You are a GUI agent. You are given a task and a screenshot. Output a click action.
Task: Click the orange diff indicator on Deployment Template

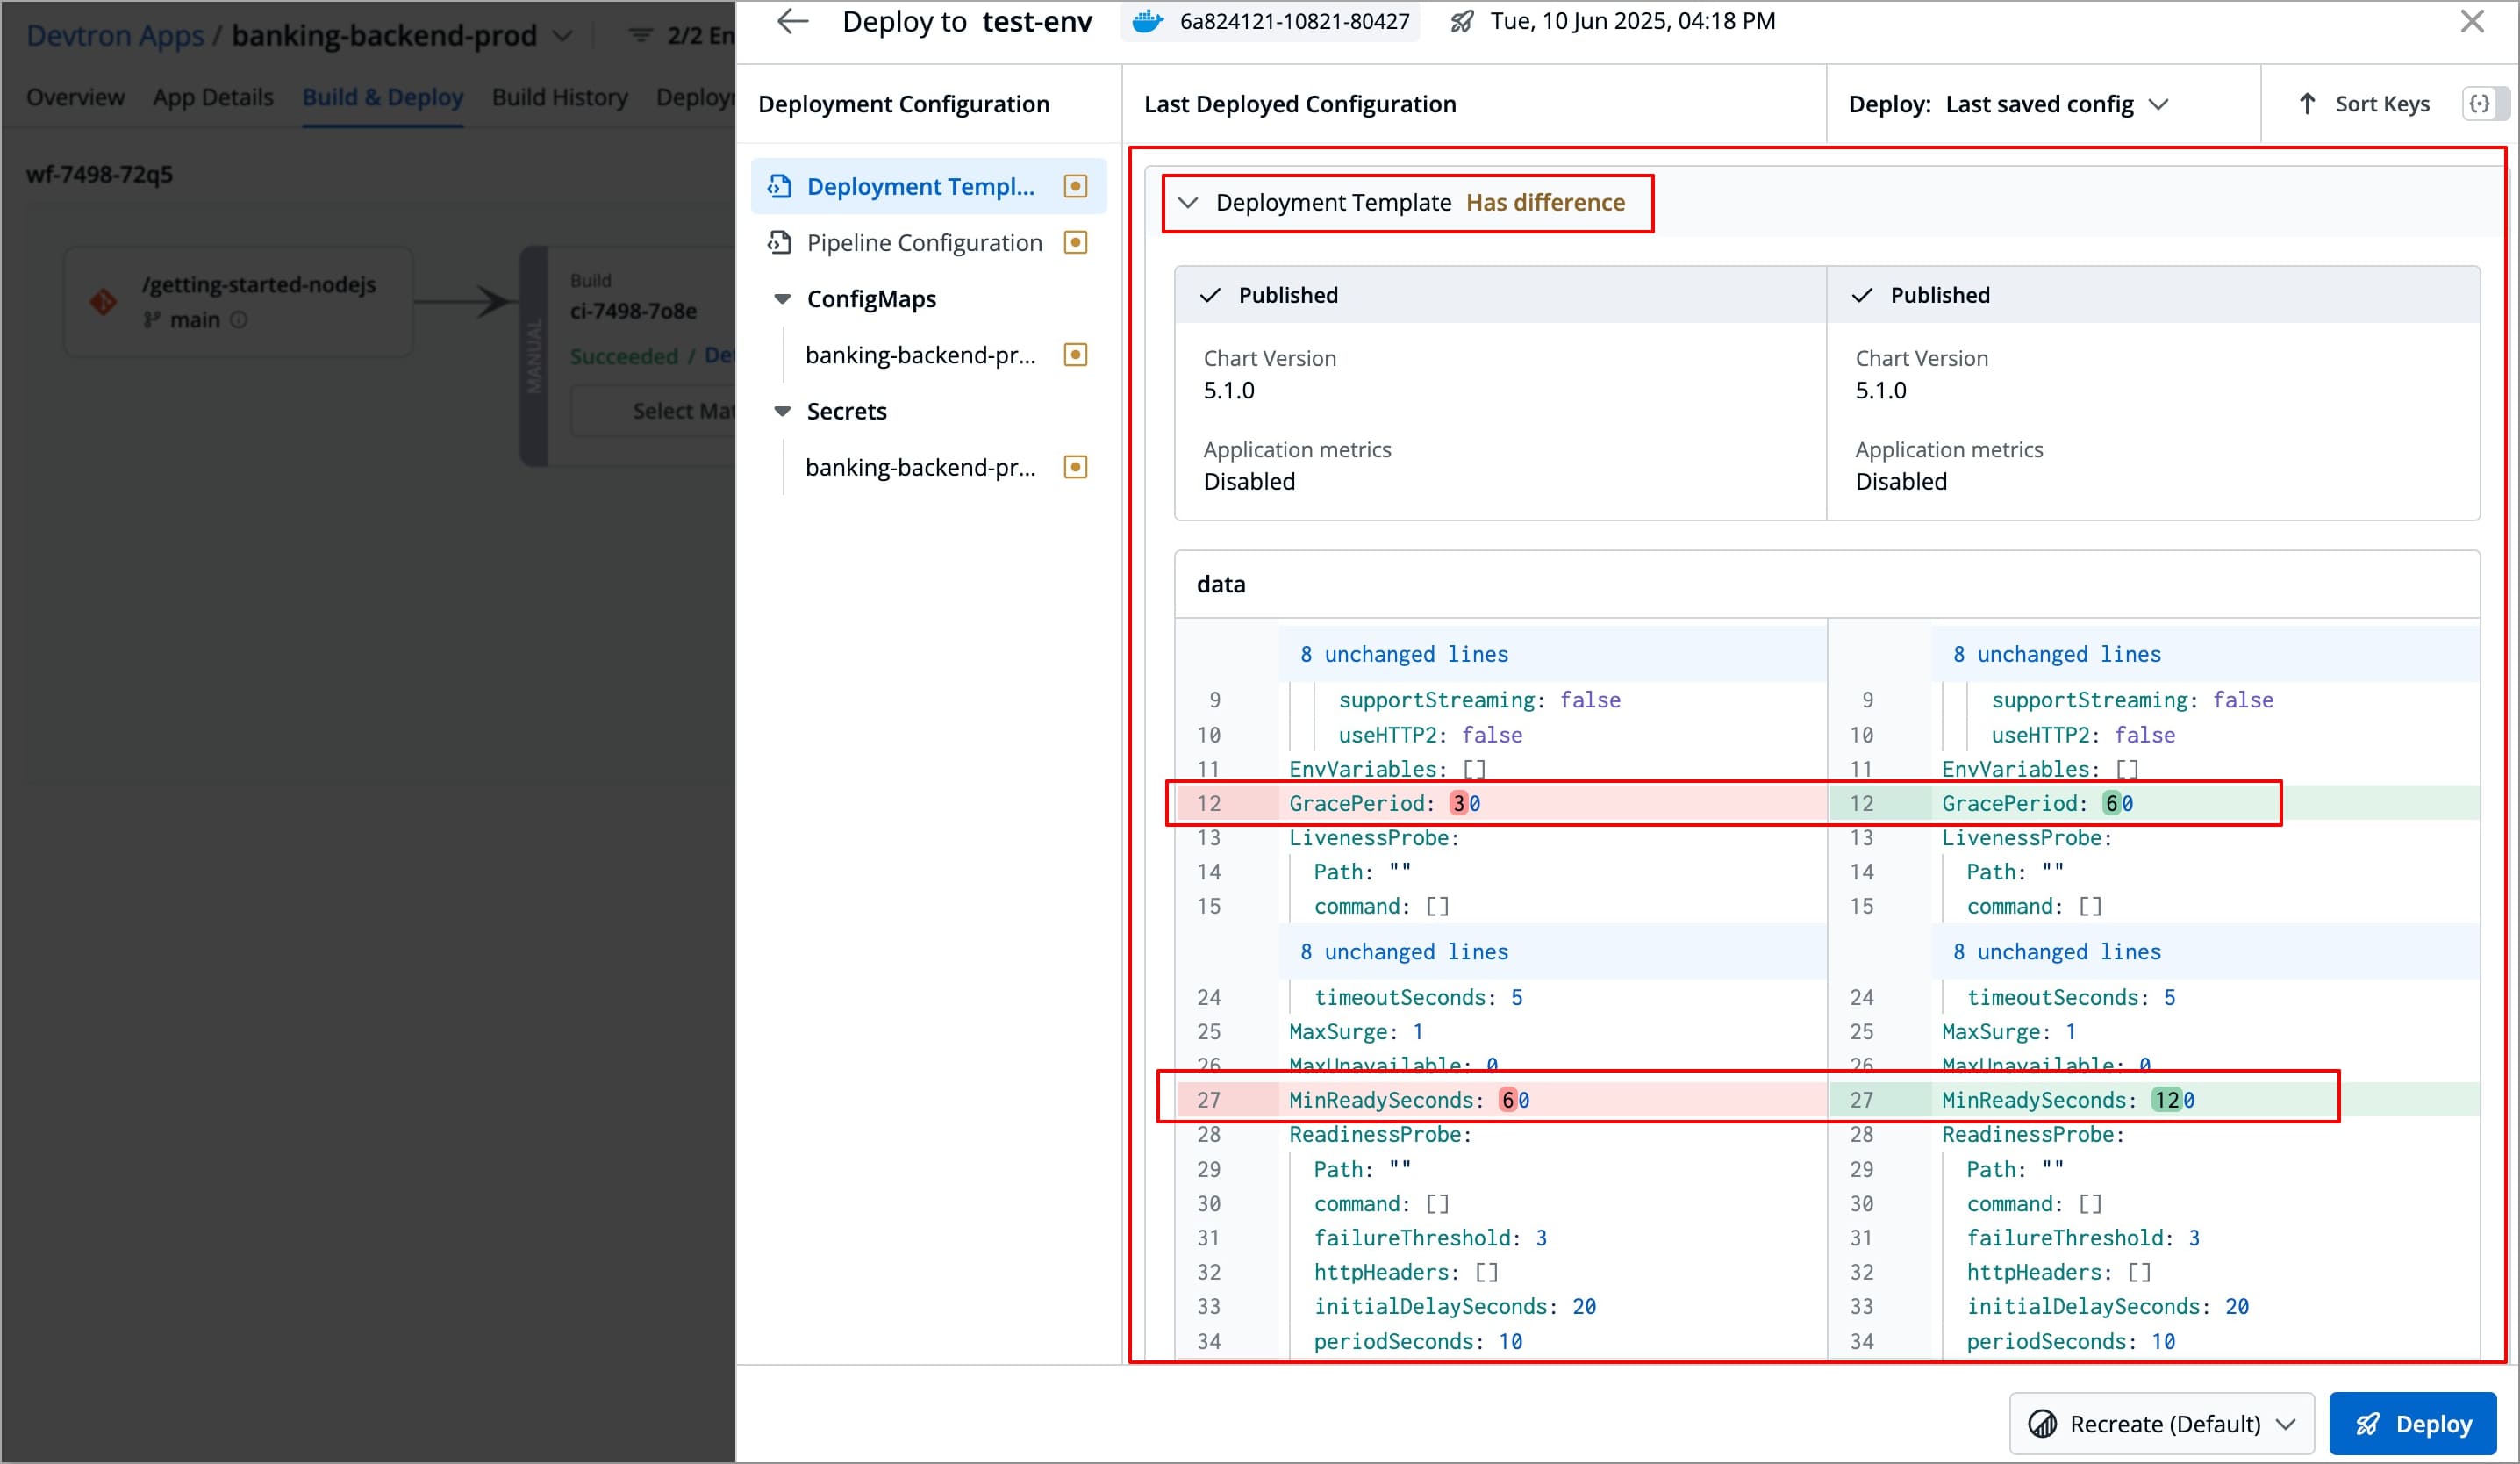click(x=1076, y=186)
